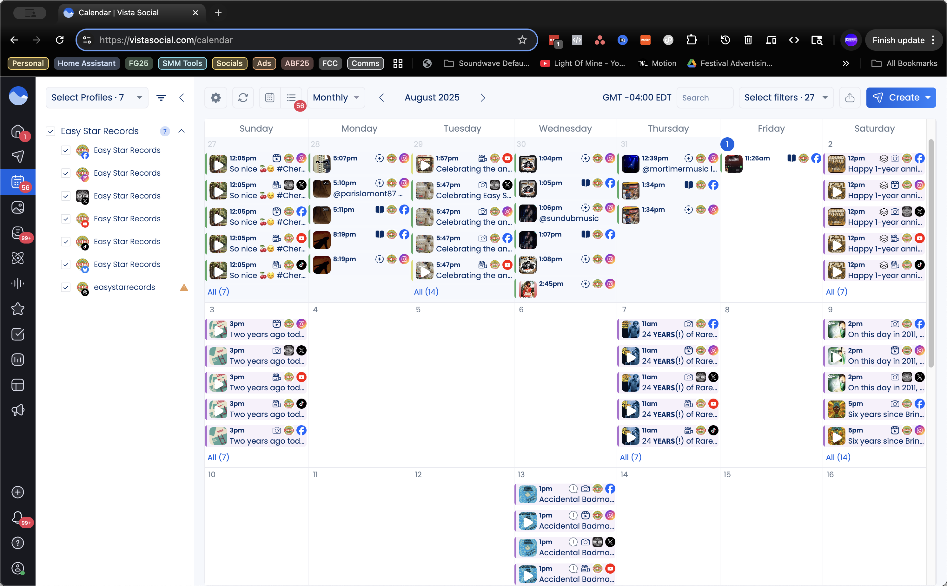Click the refresh calendar icon
This screenshot has width=947, height=586.
243,98
